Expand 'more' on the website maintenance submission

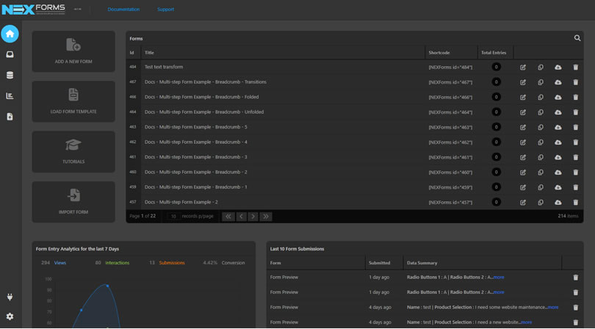pyautogui.click(x=553, y=308)
